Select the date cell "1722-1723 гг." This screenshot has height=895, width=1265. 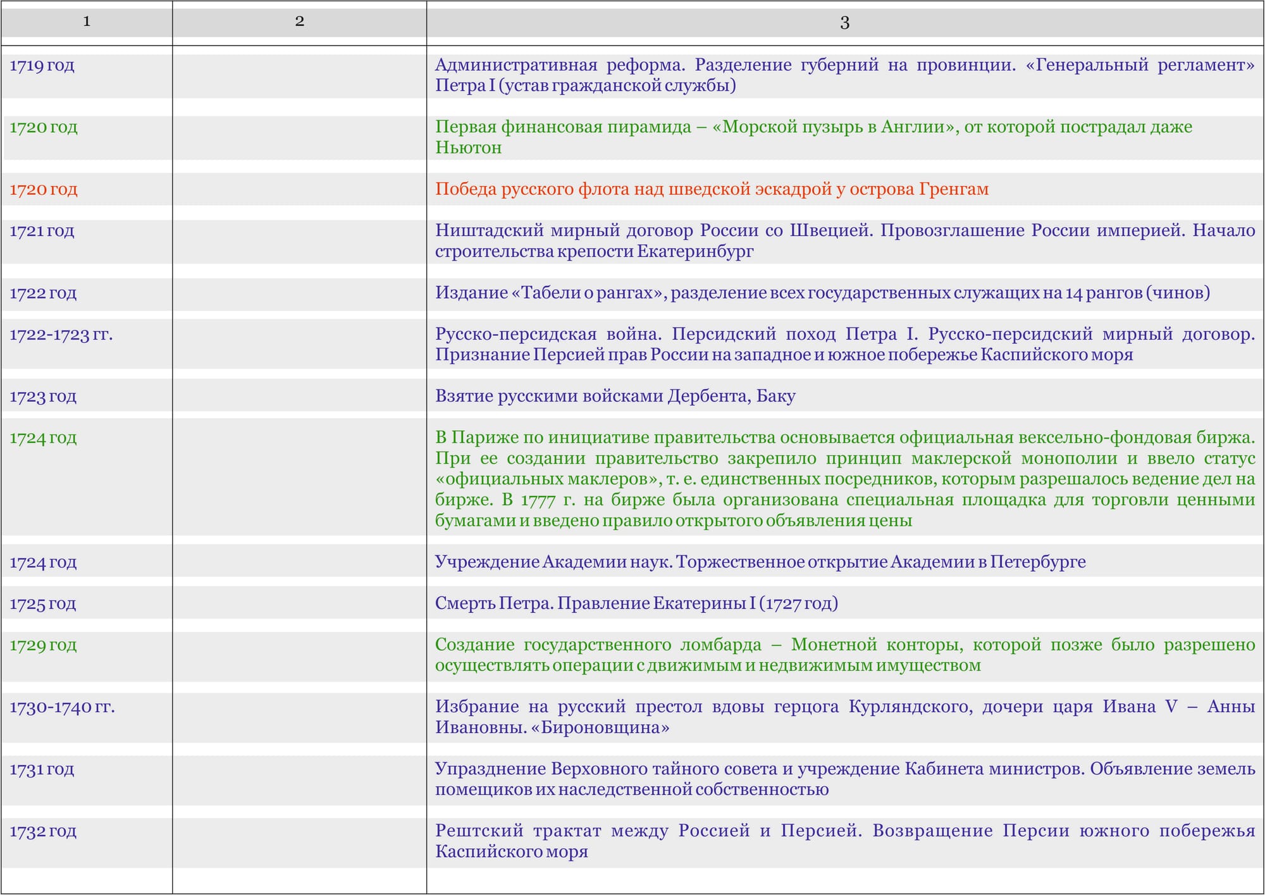[x=61, y=334]
